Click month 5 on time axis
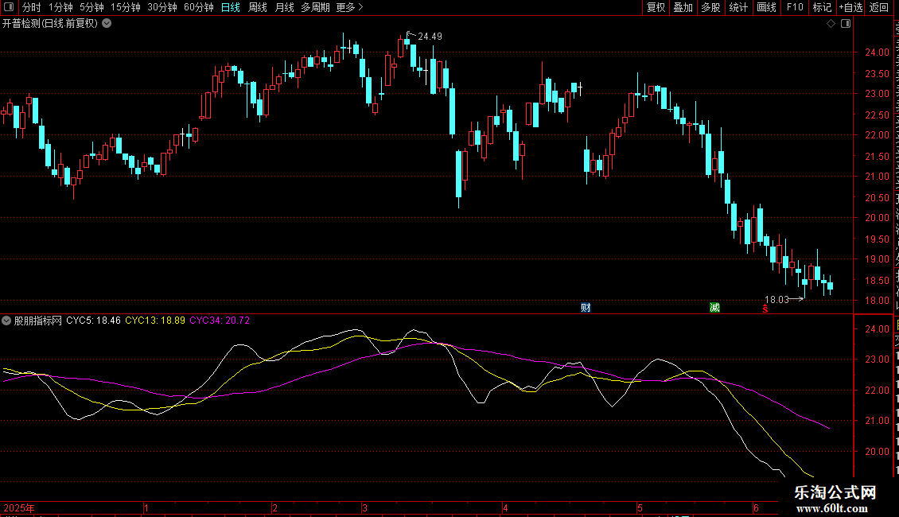Screen dimensions: 899x517 click(640, 507)
